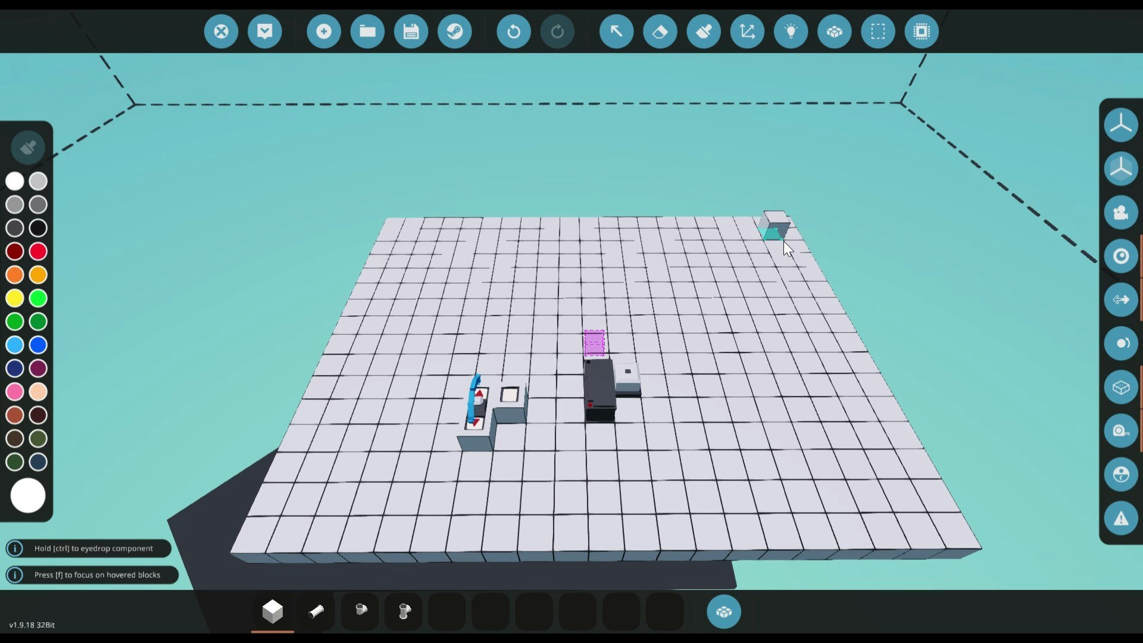
Task: Toggle mirror mode double-arrow icon
Action: pos(1121,299)
